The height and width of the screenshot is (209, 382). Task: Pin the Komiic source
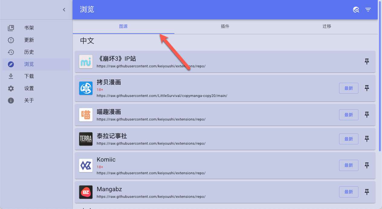367,166
